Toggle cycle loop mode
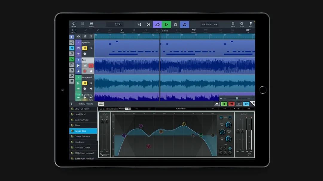Image resolution: width=323 pixels, height=181 pixels. click(157, 24)
